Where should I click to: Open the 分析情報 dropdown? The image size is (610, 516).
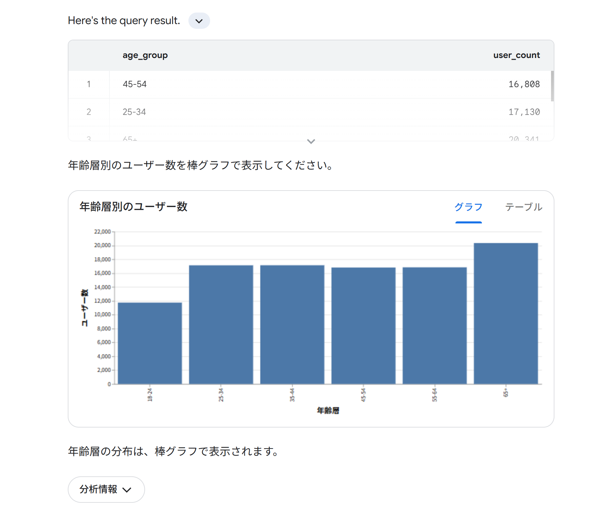(x=106, y=489)
